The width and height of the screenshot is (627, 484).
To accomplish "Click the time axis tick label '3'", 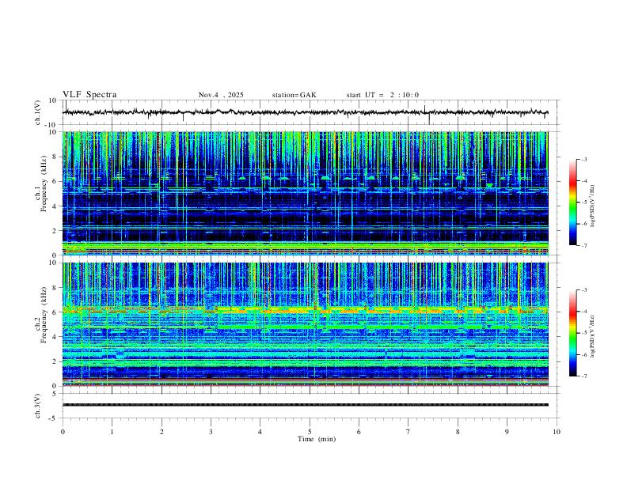I will (211, 432).
